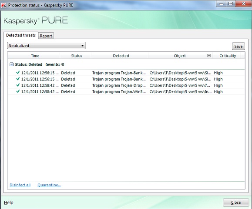Viewport: 252px width, 209px height.
Task: Collapse the Status: Deleted group
Action: pos(12,64)
